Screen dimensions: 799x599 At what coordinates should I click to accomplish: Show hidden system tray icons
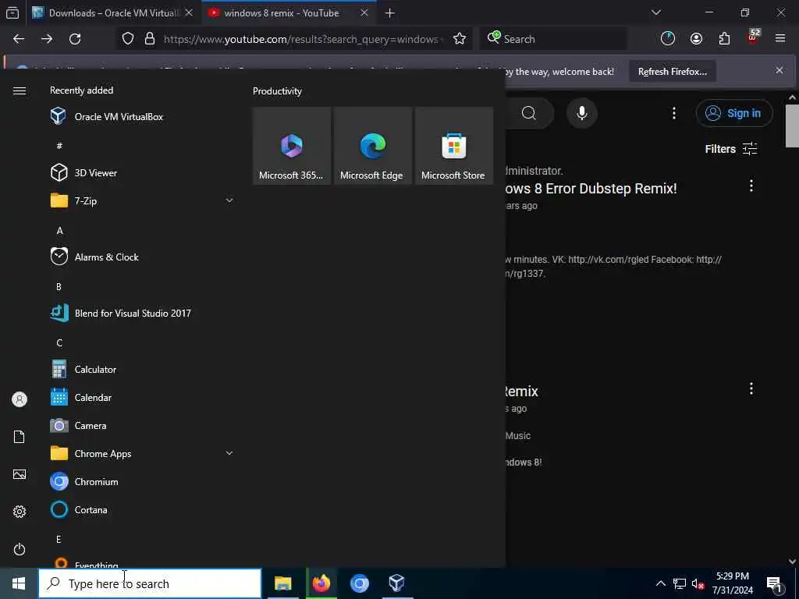click(x=660, y=583)
